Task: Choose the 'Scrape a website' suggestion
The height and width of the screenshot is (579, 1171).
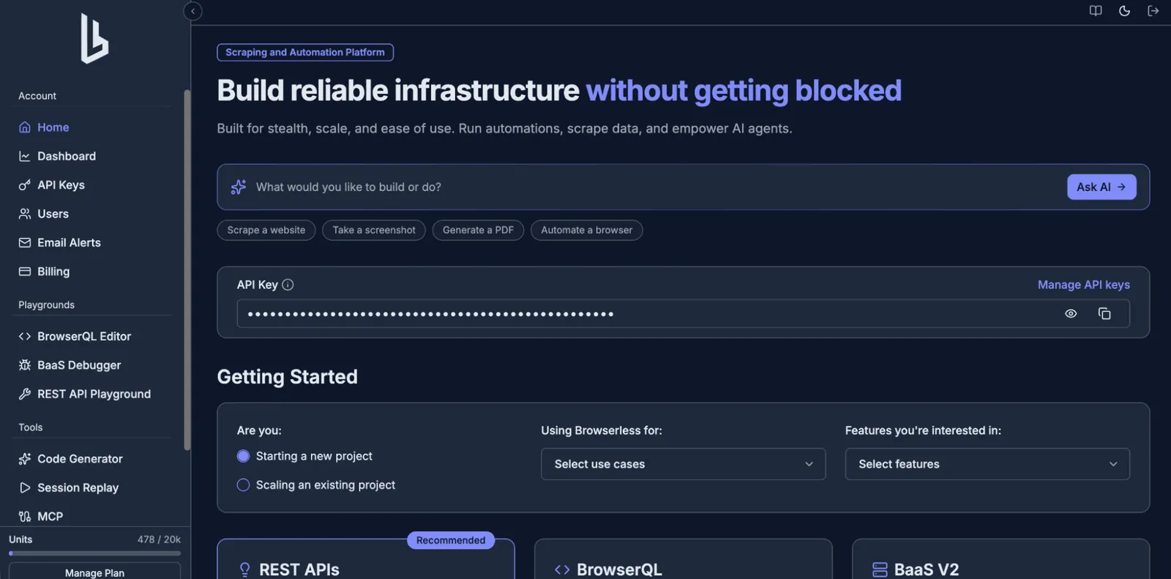Action: tap(266, 231)
